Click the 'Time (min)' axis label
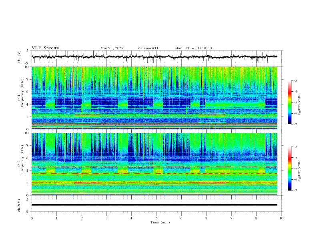The width and height of the screenshot is (317, 245). point(160,222)
